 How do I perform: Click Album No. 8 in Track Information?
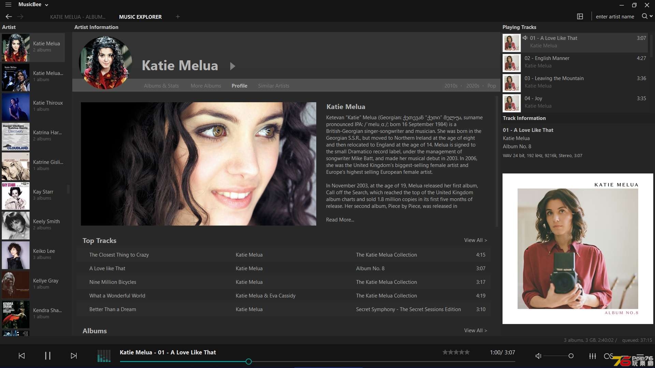[x=517, y=147]
